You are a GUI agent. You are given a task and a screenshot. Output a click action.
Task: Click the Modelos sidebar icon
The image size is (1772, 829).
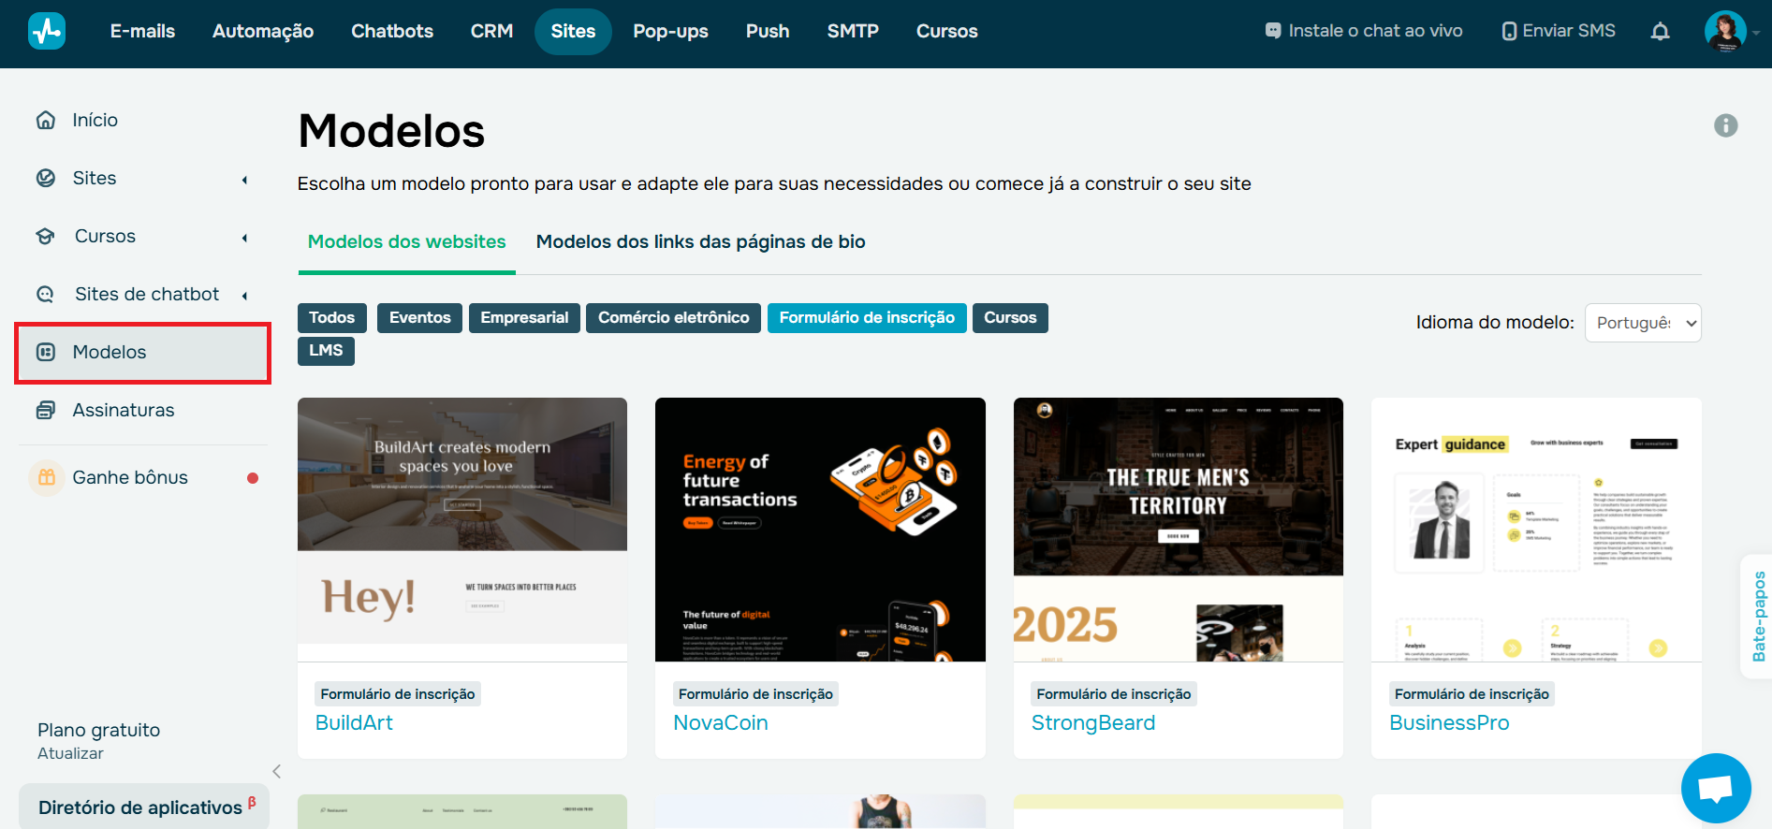pos(46,352)
